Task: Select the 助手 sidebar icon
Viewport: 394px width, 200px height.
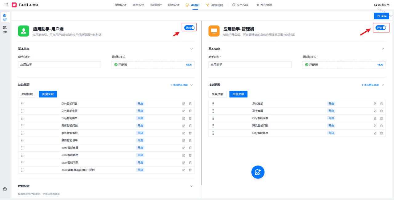Action: (5, 17)
